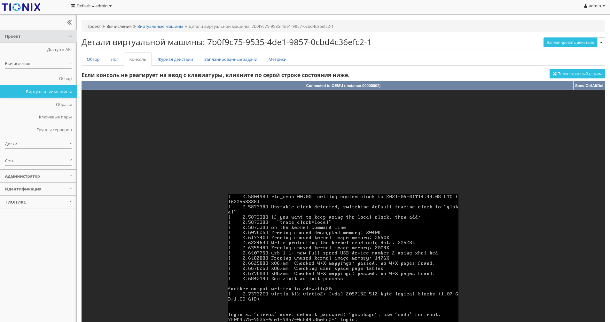Image resolution: width=610 pixels, height=322 pixels.
Task: Open the Default • admin project selector
Action: click(x=91, y=6)
